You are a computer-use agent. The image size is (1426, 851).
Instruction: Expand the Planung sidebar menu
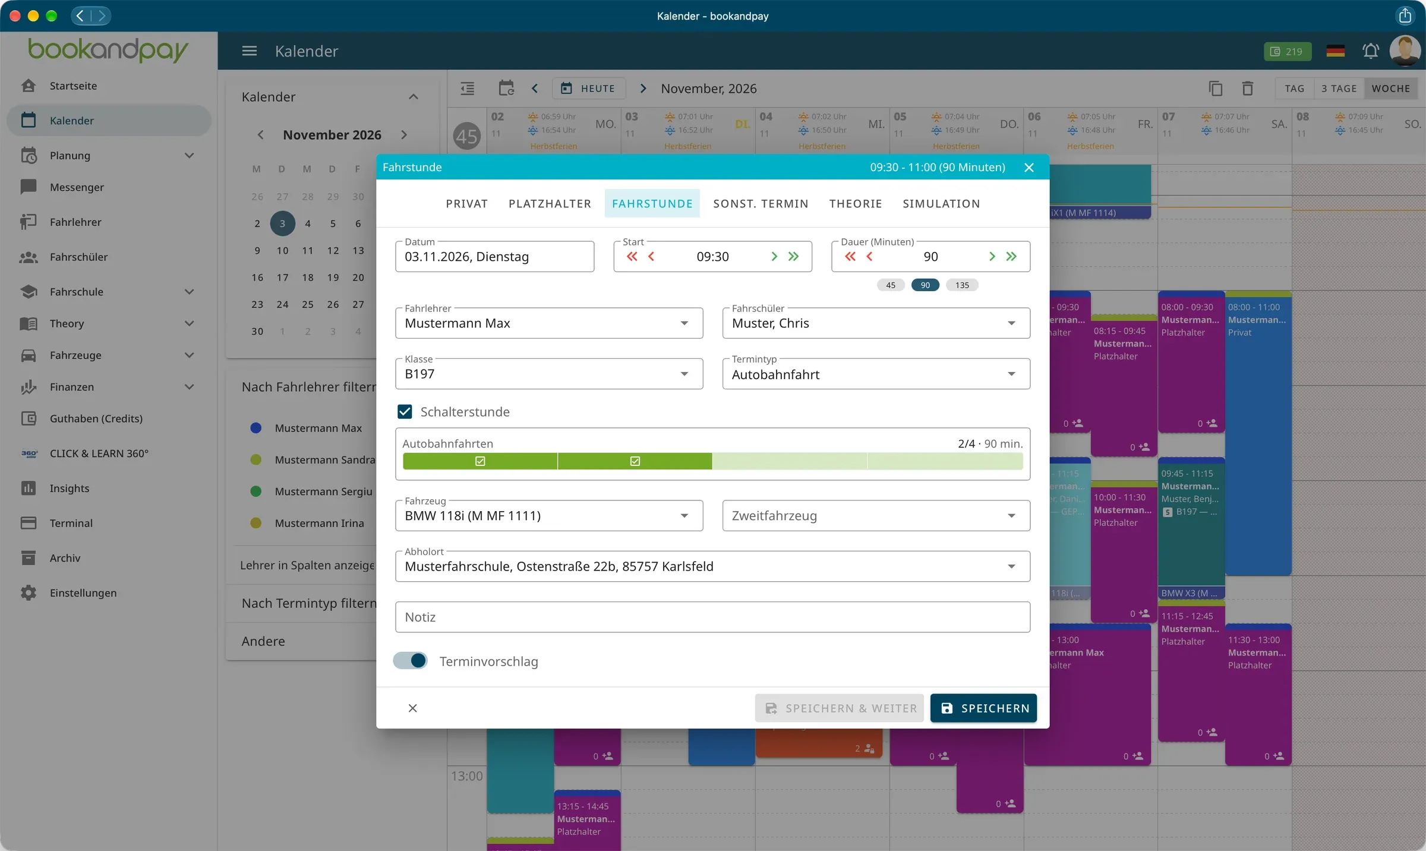click(x=109, y=156)
